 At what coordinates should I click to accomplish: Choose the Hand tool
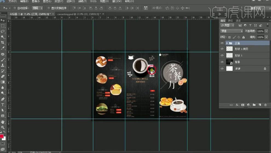point(3,122)
